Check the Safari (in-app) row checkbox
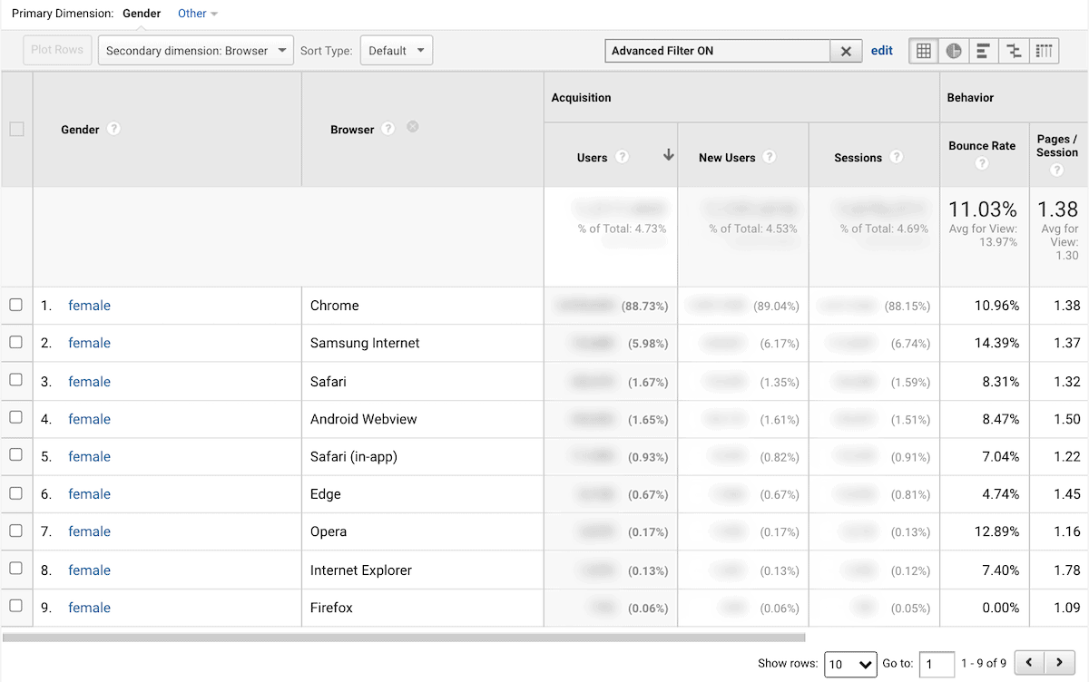This screenshot has height=682, width=1089. tap(16, 455)
